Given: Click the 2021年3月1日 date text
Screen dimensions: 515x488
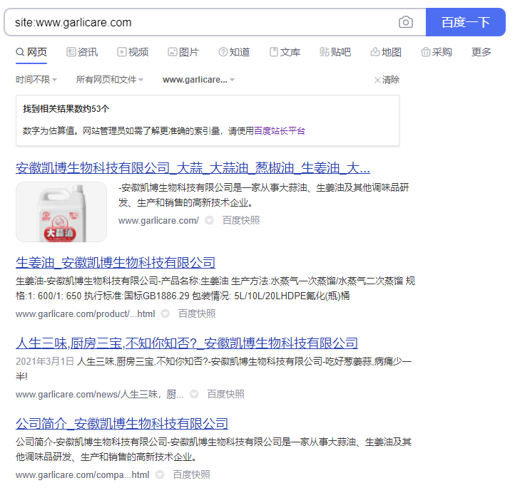Looking at the screenshot, I should [45, 361].
